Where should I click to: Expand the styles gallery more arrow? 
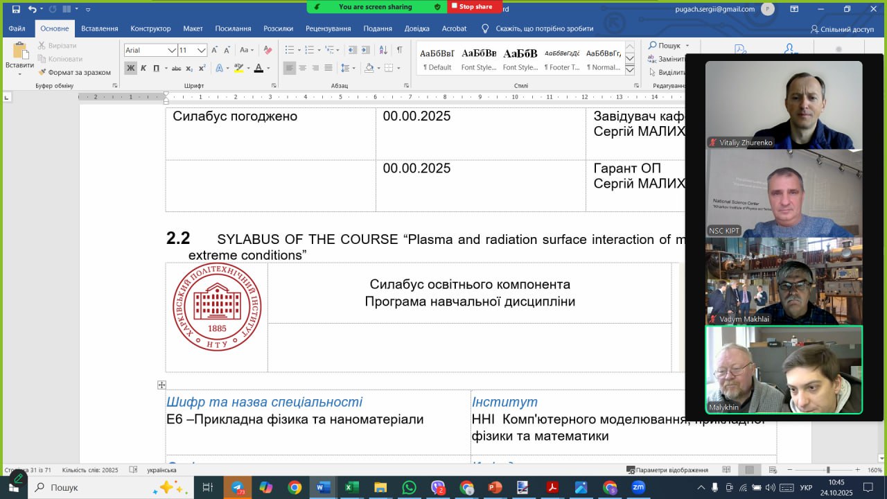pos(630,70)
